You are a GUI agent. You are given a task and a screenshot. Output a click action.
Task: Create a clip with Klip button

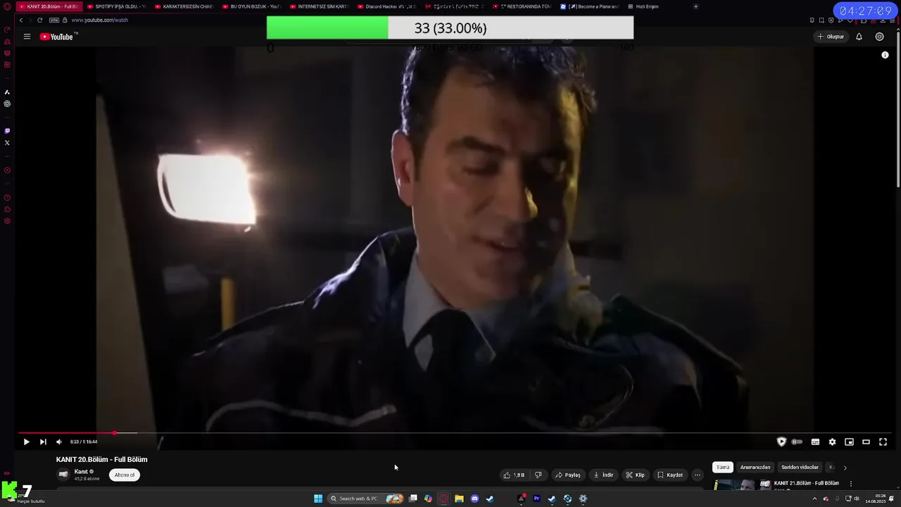[x=635, y=475]
